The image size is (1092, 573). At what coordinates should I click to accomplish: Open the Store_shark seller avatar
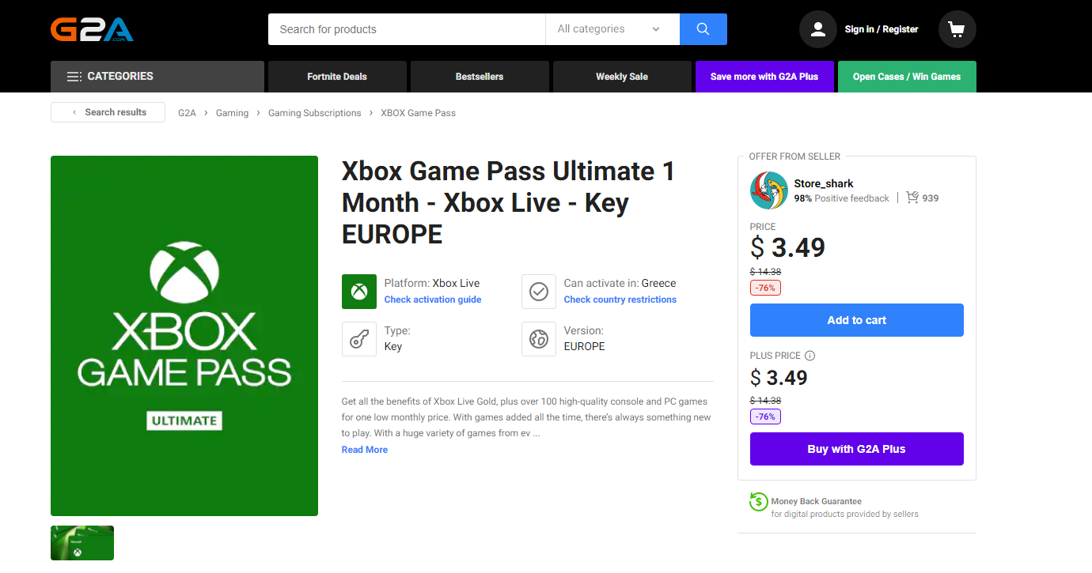coord(769,190)
